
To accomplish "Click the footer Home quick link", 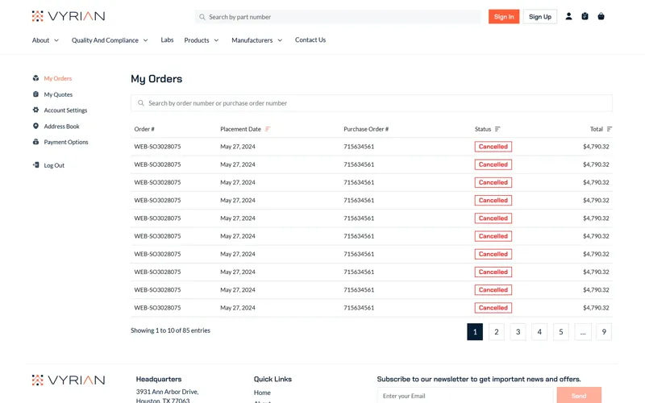I will click(262, 393).
